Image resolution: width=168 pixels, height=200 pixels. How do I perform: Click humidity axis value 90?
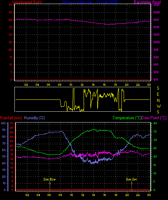pos(4,130)
